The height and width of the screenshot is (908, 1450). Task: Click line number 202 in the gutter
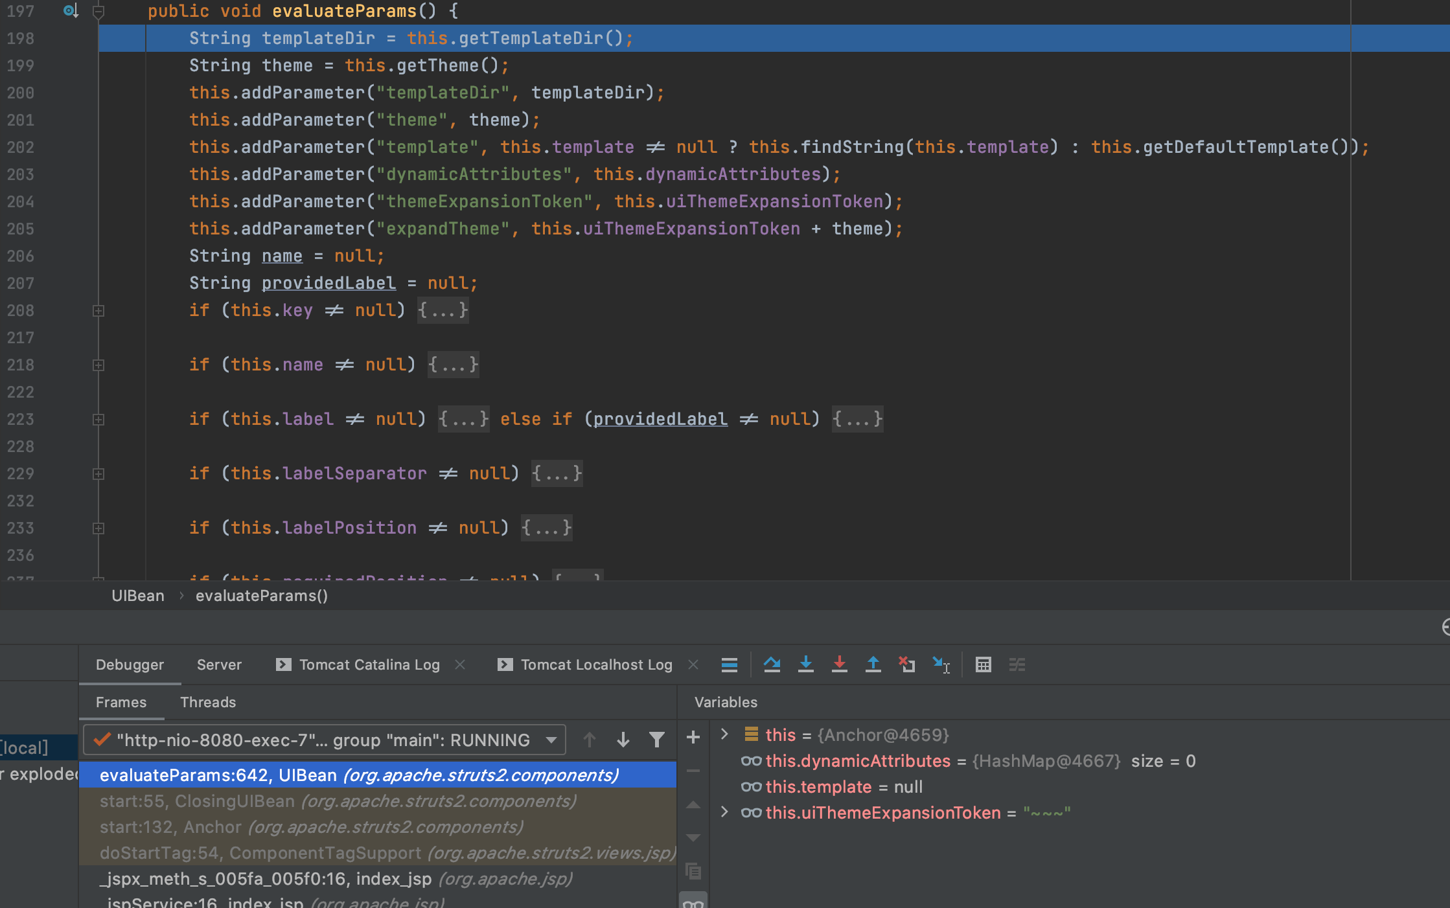(x=21, y=147)
